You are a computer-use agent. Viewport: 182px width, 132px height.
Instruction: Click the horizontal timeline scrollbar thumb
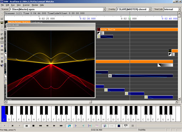coord(90,102)
